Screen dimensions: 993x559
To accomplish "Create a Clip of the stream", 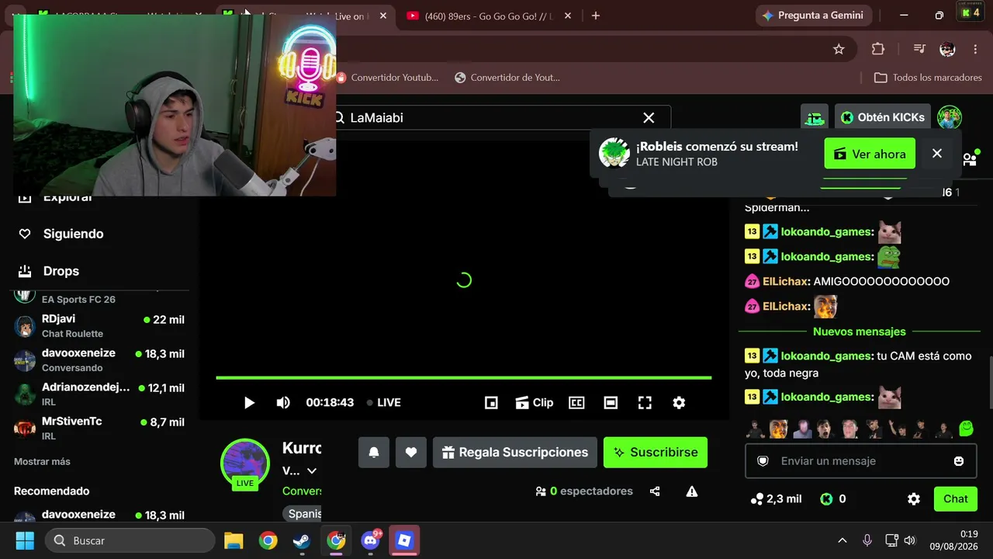I will (535, 402).
